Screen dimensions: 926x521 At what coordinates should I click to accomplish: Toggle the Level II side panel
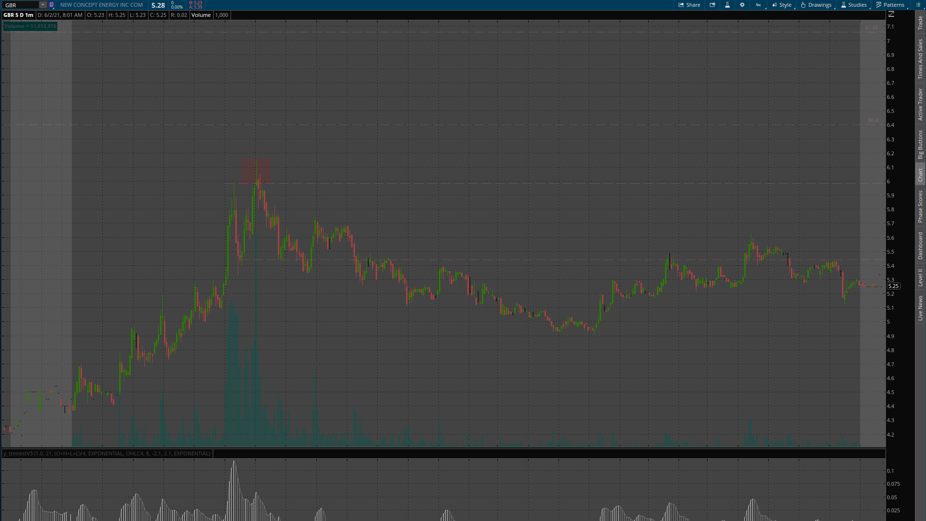[920, 277]
